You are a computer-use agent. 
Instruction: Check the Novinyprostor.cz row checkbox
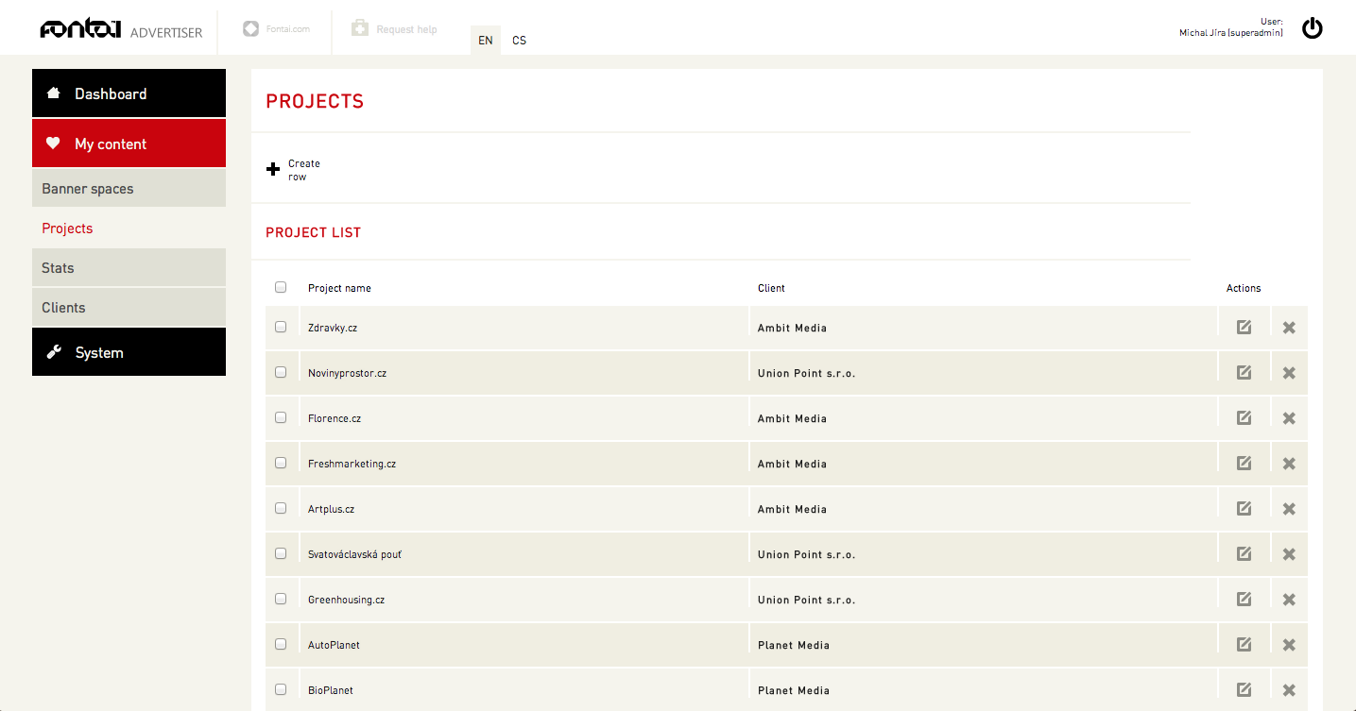click(x=281, y=372)
